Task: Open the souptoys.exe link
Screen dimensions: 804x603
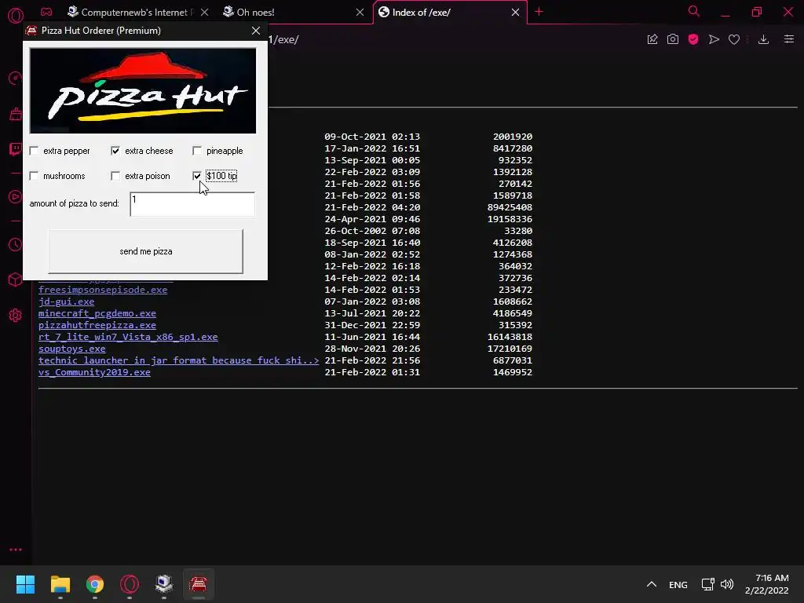Action: coord(71,349)
